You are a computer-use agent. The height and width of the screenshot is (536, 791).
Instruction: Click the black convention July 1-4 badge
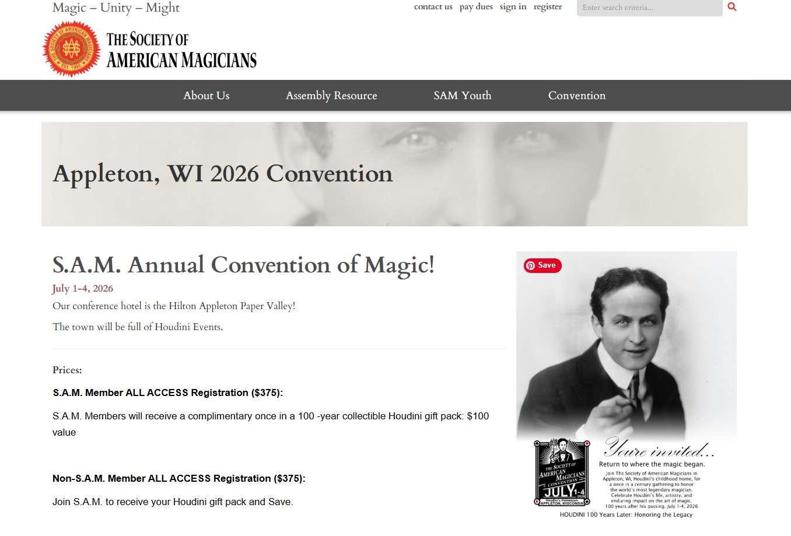pyautogui.click(x=562, y=472)
